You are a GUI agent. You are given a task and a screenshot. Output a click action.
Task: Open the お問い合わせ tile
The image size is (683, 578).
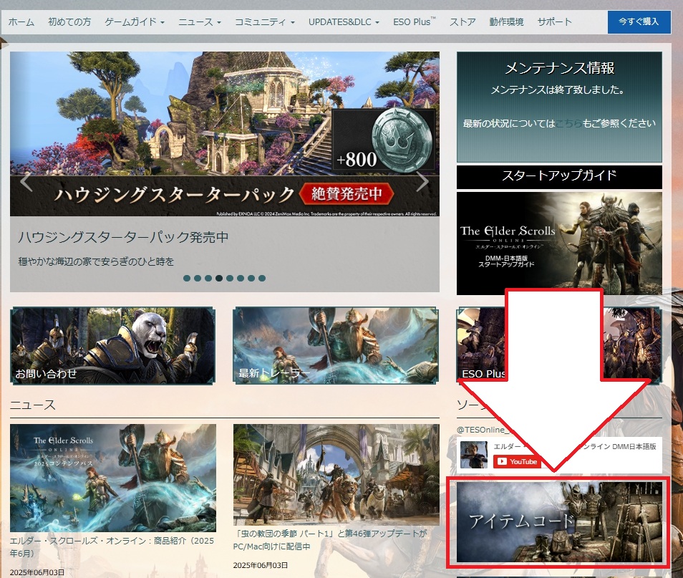(113, 346)
